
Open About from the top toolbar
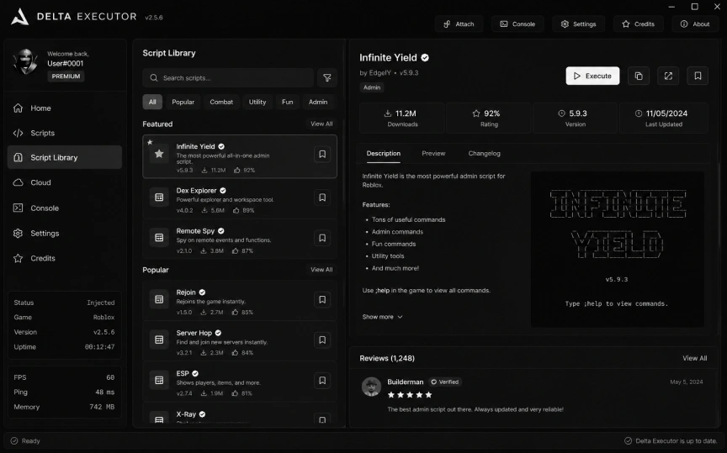point(695,24)
